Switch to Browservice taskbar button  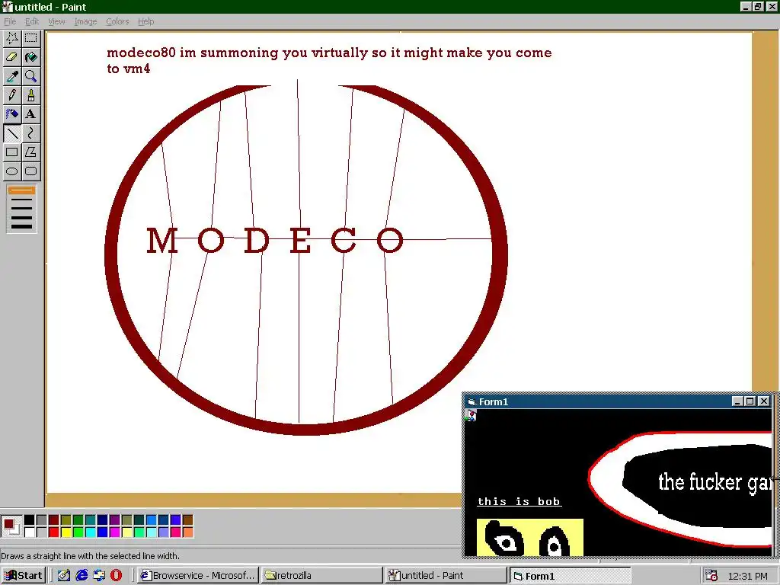pyautogui.click(x=197, y=576)
